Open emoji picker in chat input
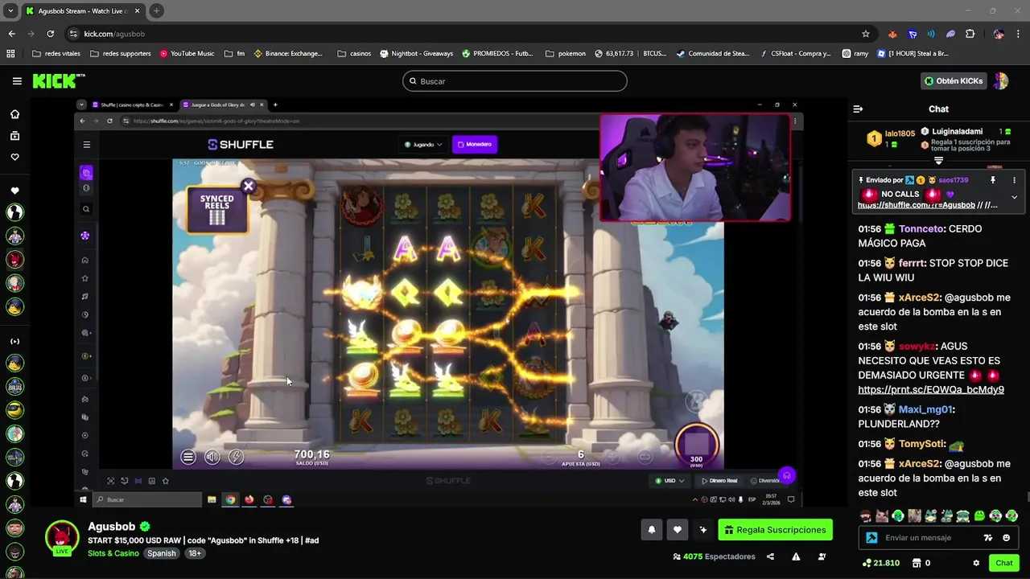1030x579 pixels. tap(1007, 538)
